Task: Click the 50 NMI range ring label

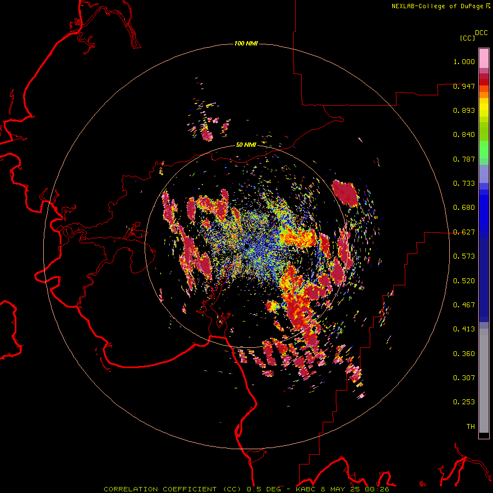Action: pos(246,145)
